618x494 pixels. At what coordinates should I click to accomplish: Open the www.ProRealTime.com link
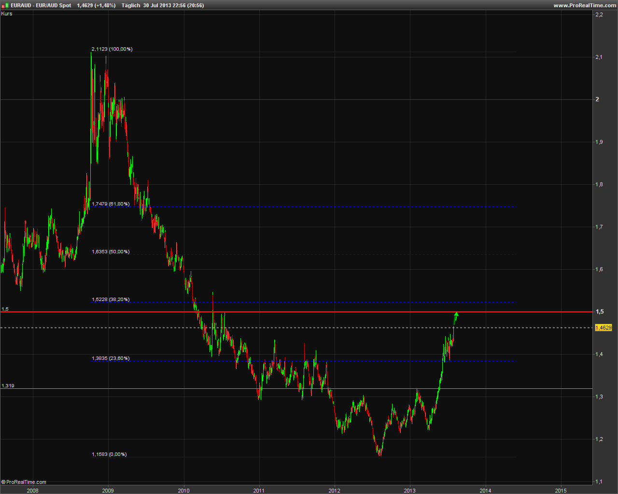pos(585,5)
